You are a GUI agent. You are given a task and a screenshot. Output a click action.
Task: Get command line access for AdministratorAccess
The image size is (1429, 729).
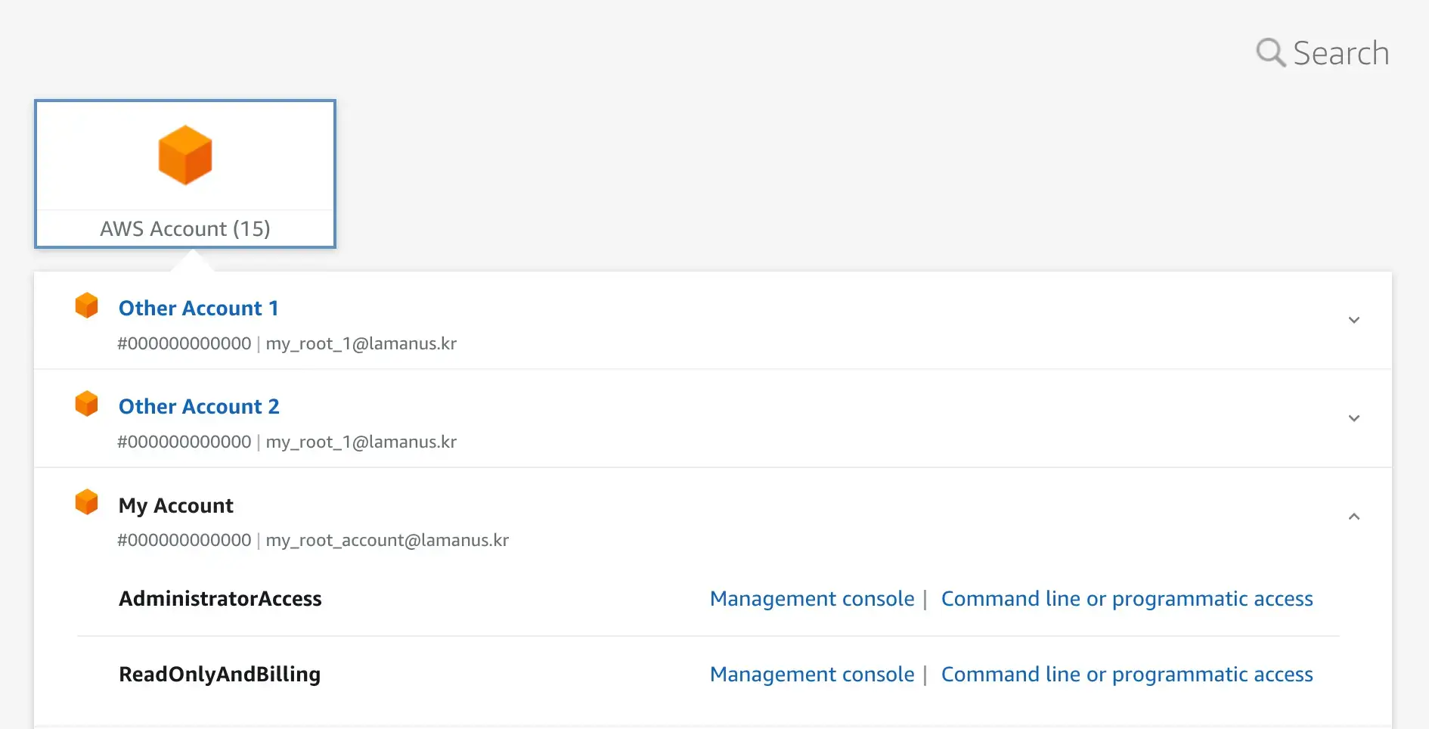(1127, 599)
